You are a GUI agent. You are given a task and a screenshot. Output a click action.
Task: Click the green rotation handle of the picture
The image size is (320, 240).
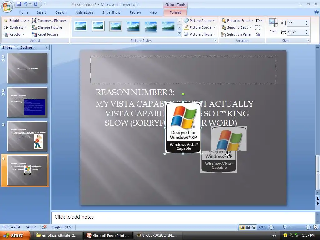click(x=183, y=94)
